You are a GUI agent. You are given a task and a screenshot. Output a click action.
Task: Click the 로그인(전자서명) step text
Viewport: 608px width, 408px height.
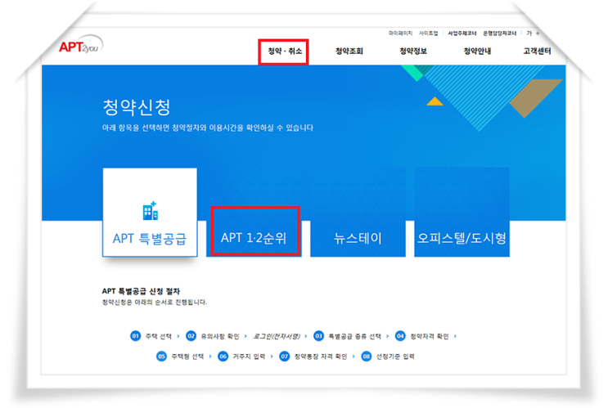tap(277, 336)
